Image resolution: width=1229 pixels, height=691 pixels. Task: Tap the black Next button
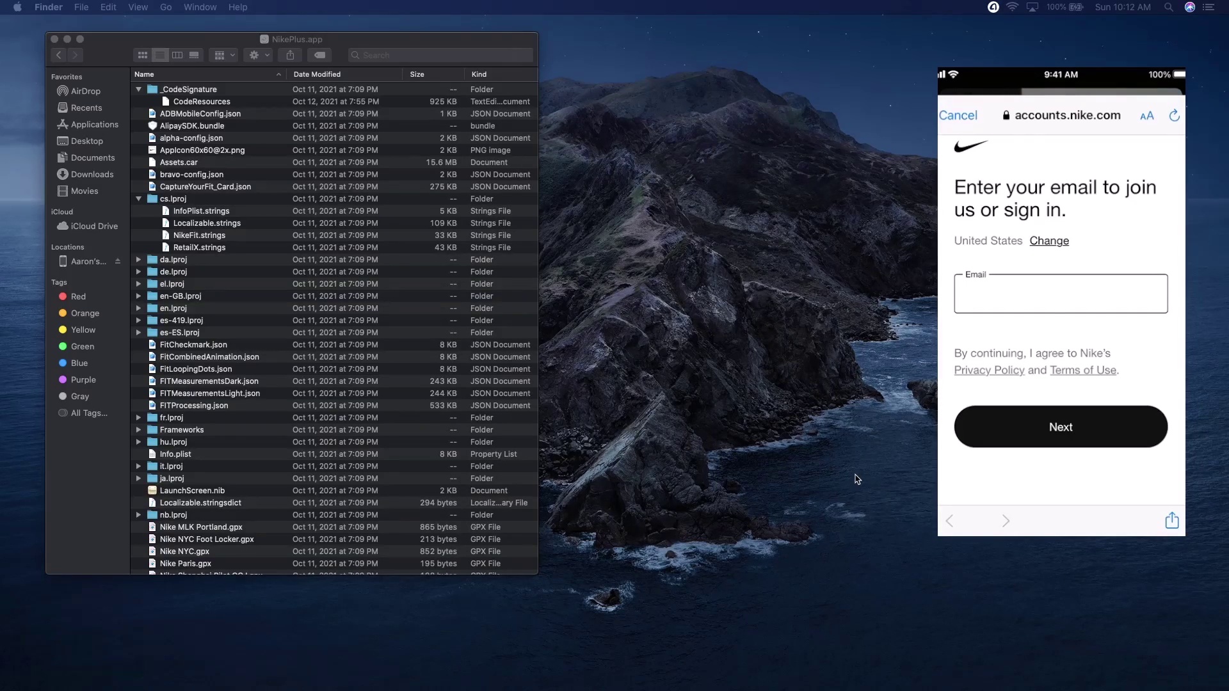tap(1061, 427)
